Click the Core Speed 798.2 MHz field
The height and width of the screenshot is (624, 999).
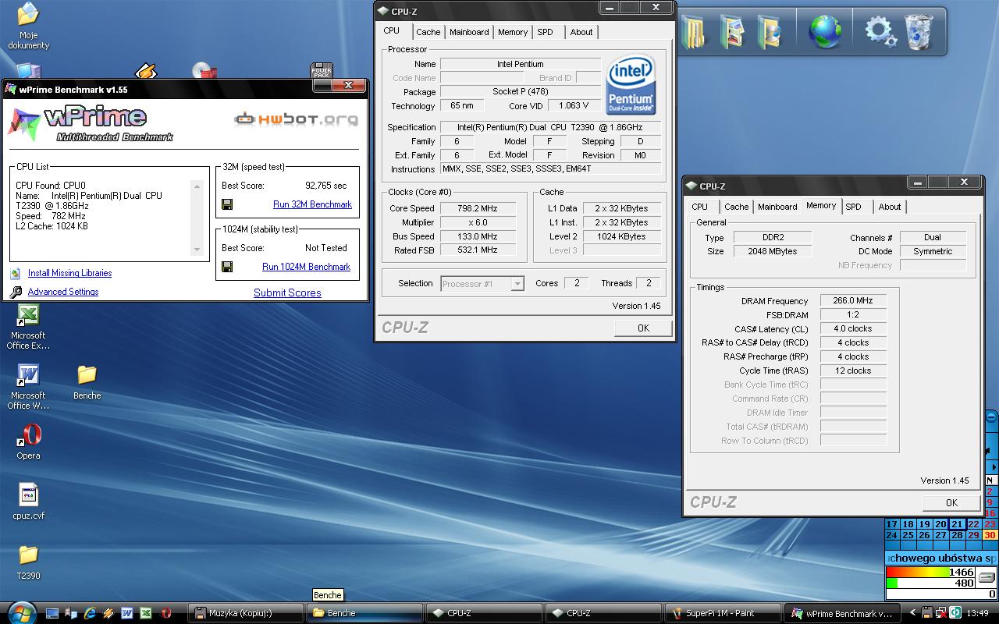pyautogui.click(x=478, y=209)
